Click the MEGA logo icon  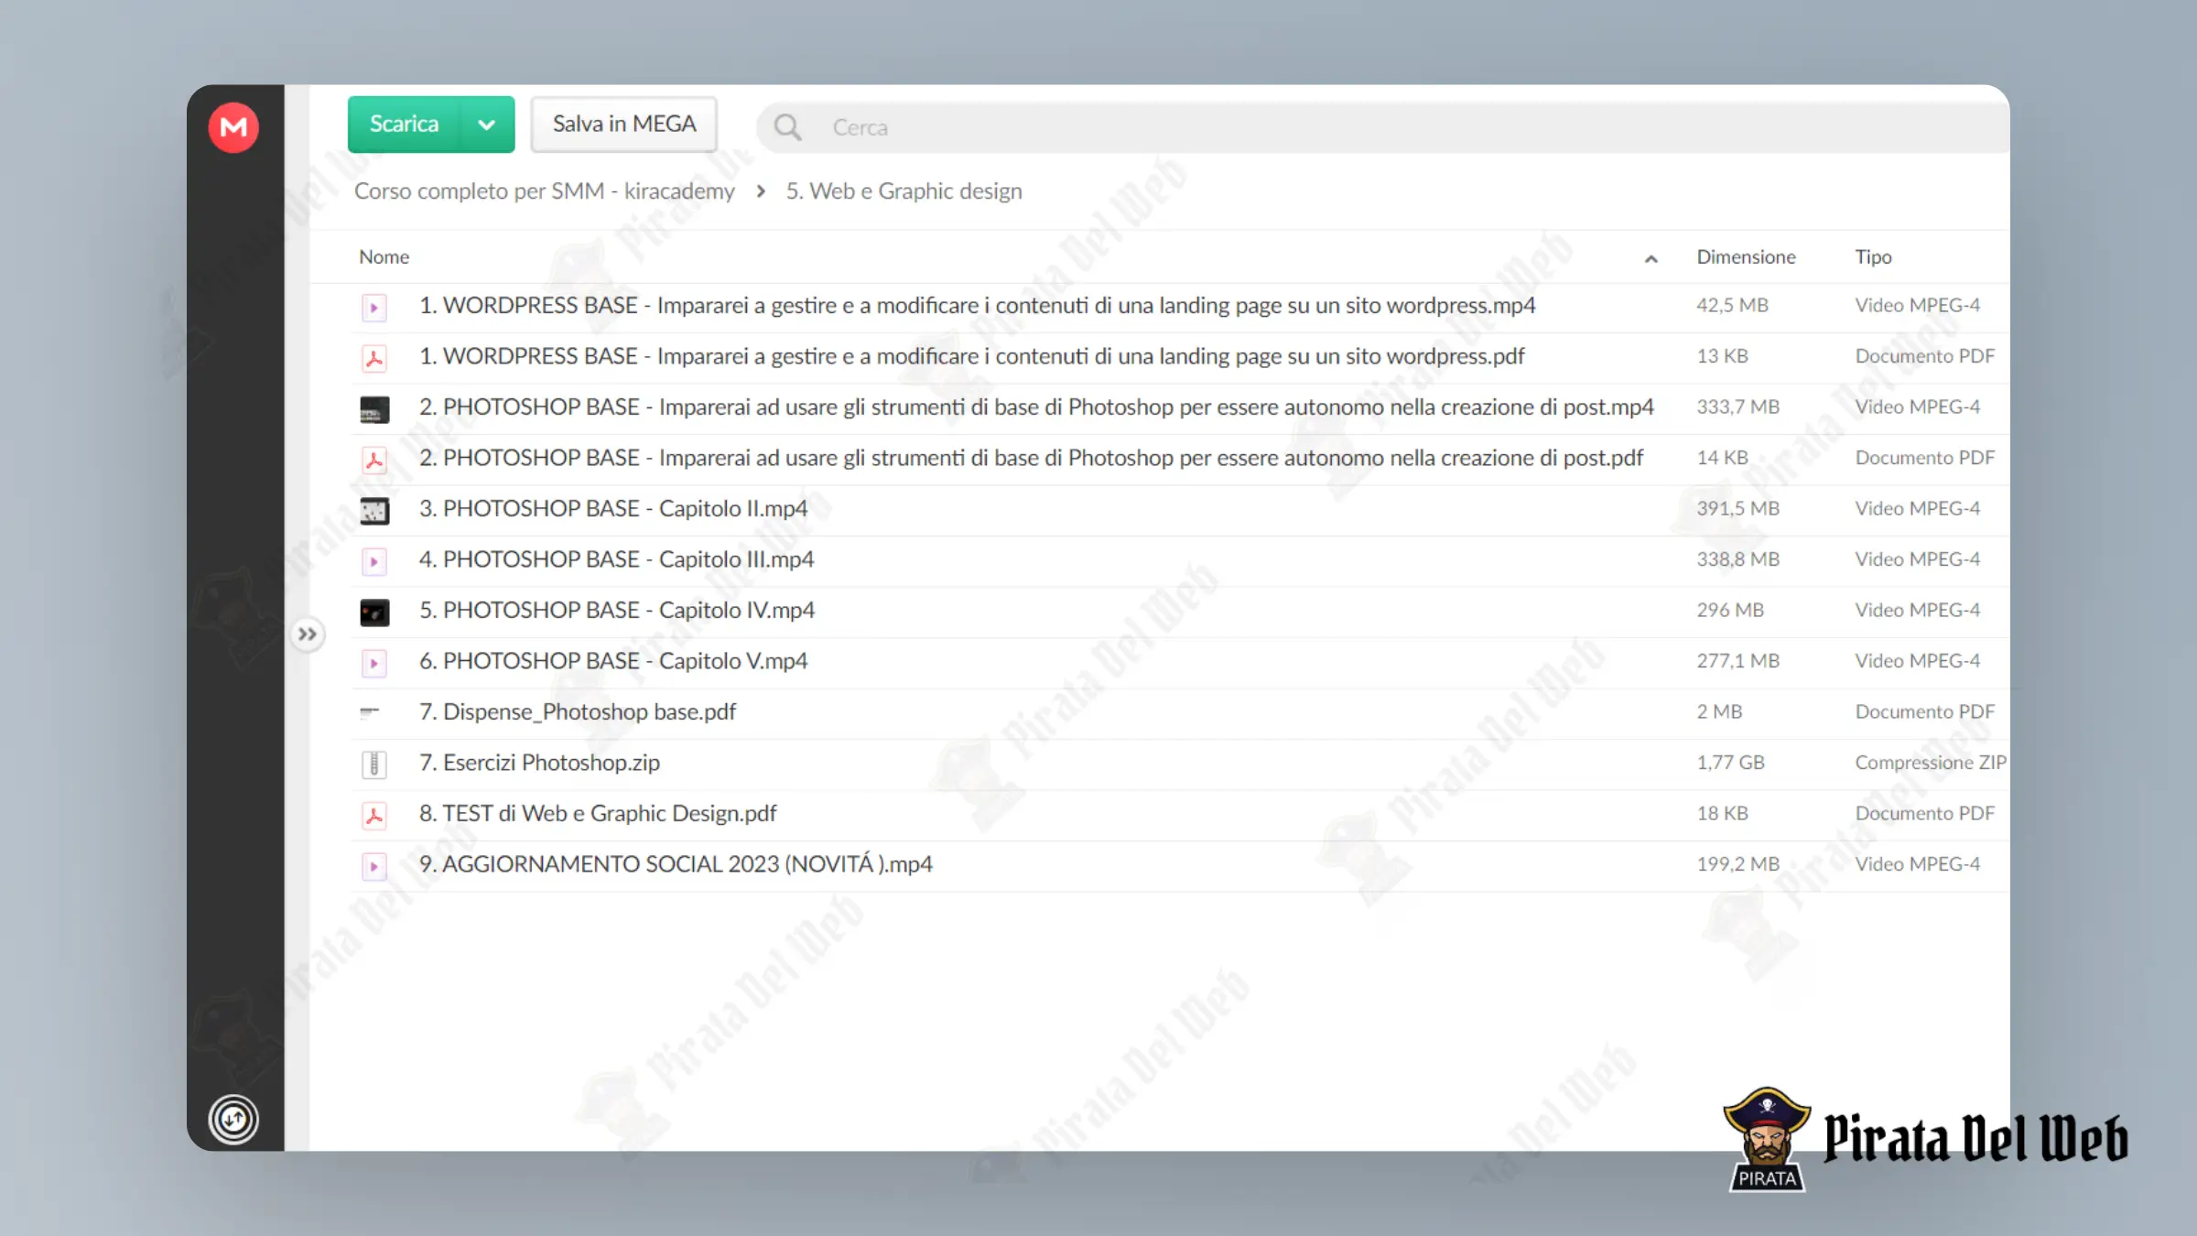(x=233, y=126)
